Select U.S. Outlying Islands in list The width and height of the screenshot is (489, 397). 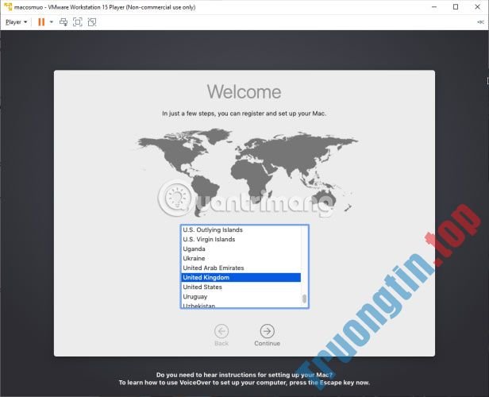coord(241,229)
